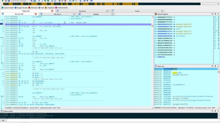Click the CF flag value

[x=219, y=48]
